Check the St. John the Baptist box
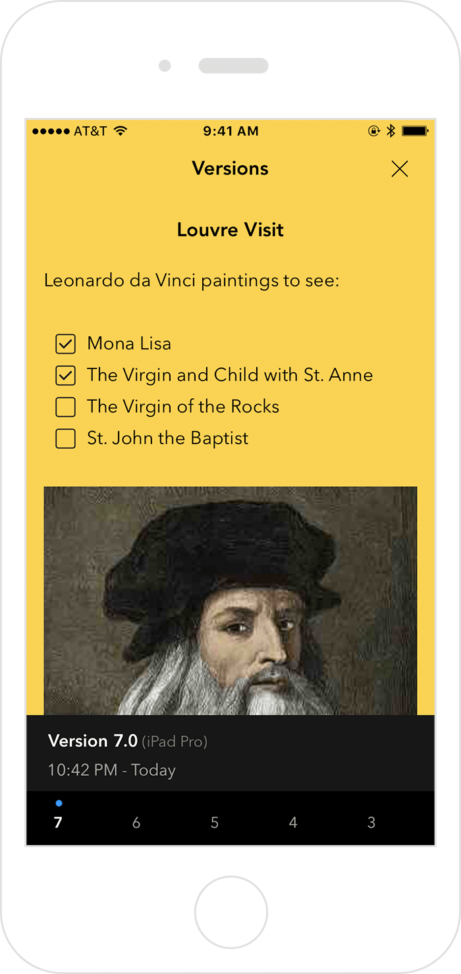Viewport: 461px width, 974px height. [65, 438]
